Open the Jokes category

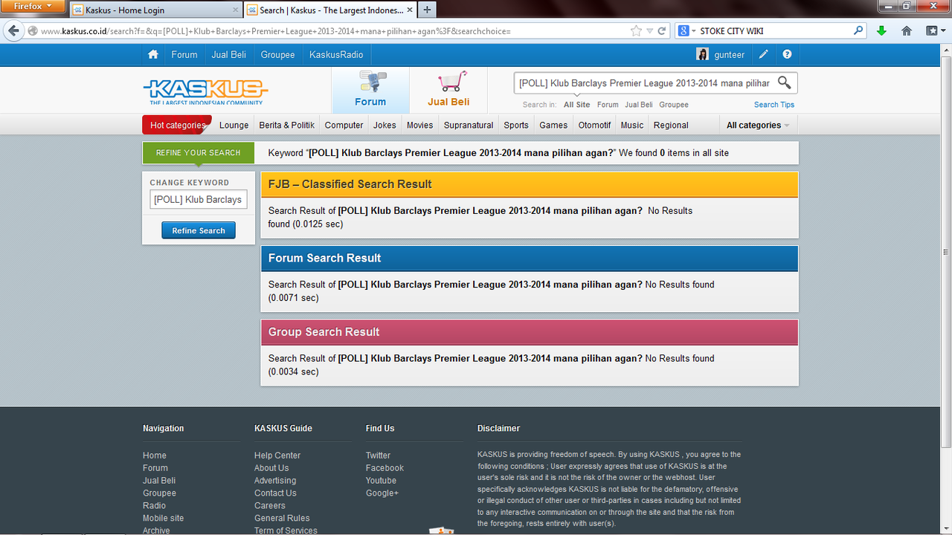pos(385,125)
